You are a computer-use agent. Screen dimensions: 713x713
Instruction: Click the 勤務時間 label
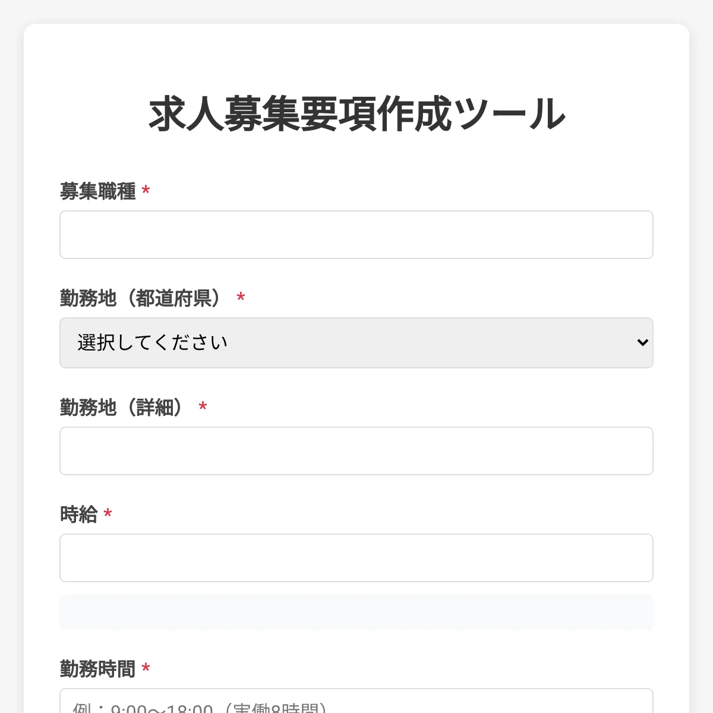pyautogui.click(x=97, y=669)
